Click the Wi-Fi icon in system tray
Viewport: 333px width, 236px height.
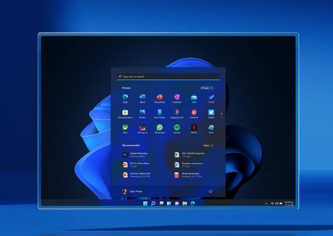272,203
